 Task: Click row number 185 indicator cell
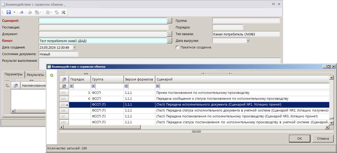(64, 104)
